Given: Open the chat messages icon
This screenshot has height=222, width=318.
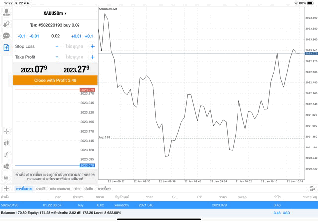Looking at the screenshot, I should tap(6, 36).
